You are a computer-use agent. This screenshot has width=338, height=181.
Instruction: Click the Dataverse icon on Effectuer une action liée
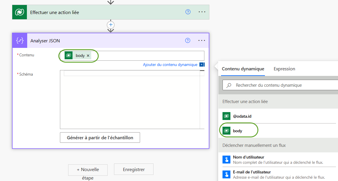click(x=20, y=12)
